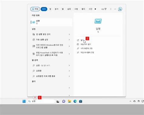The width and height of the screenshot is (144, 115).
Task: Switch to the 사진 filter tab
Action: pos(91,9)
